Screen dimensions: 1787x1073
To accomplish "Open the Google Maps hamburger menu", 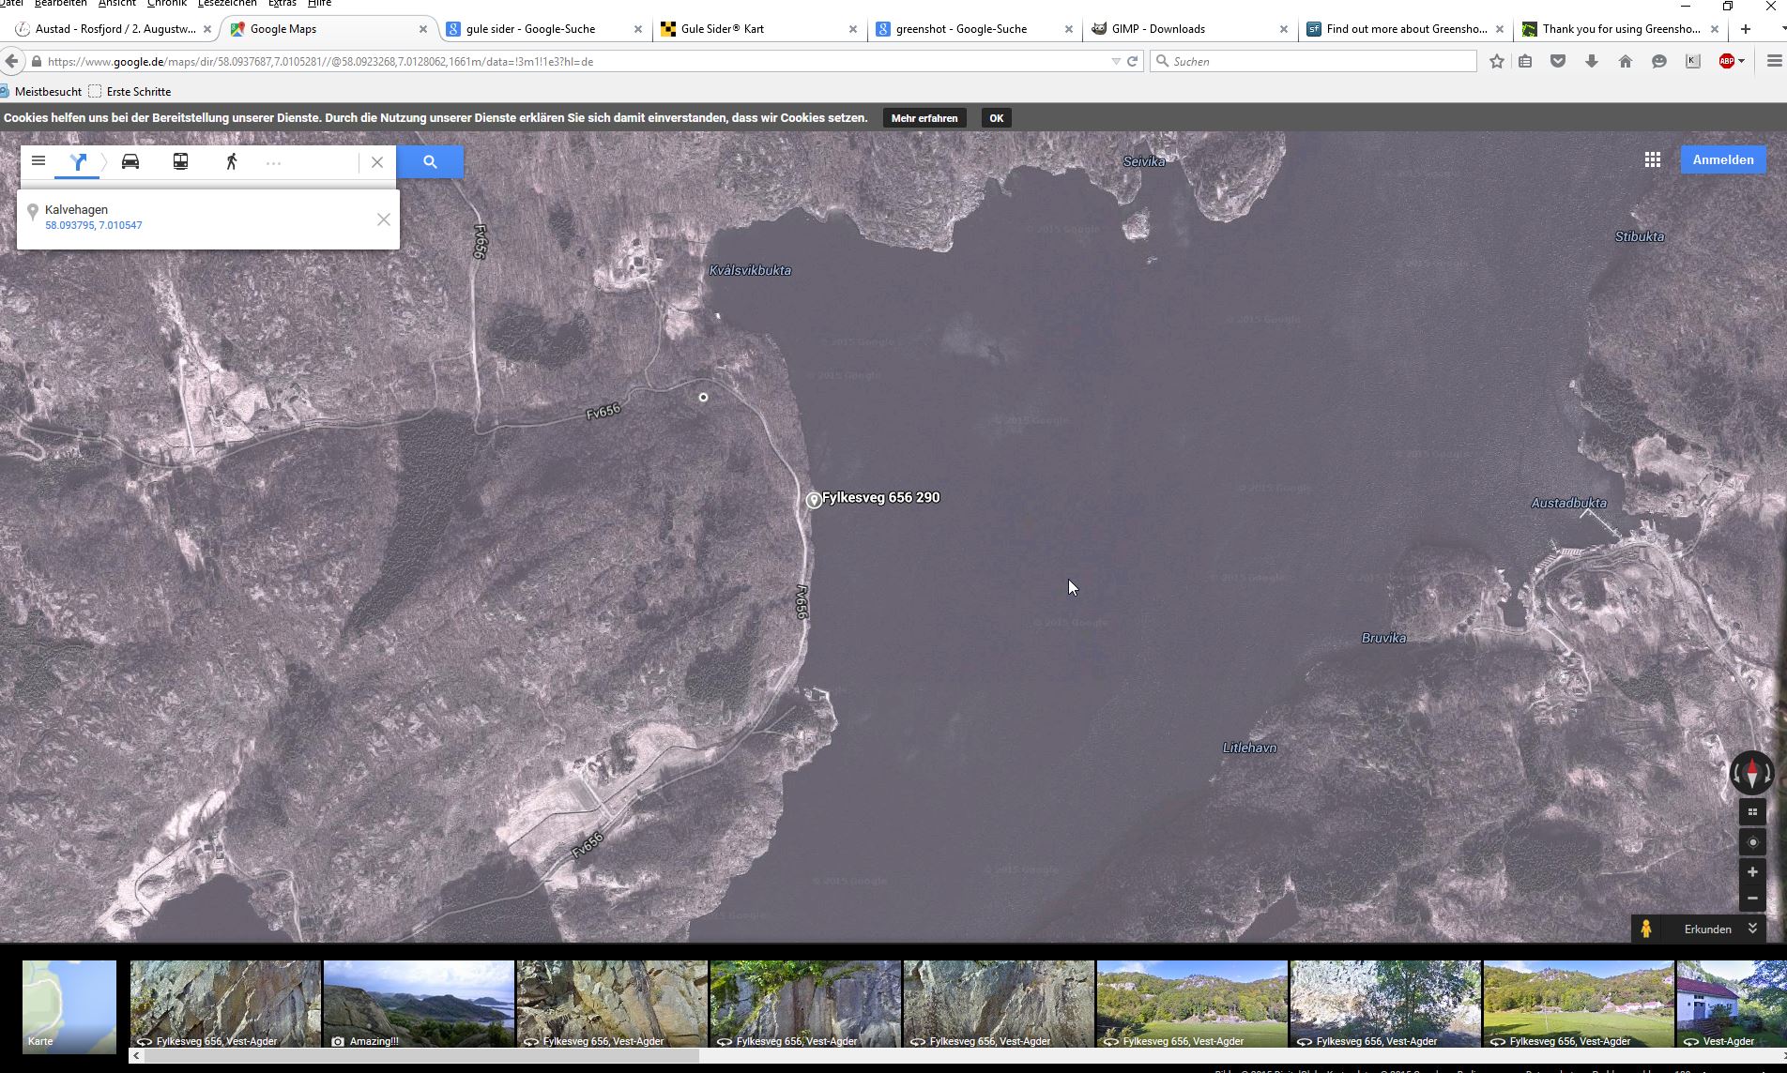I will point(38,161).
